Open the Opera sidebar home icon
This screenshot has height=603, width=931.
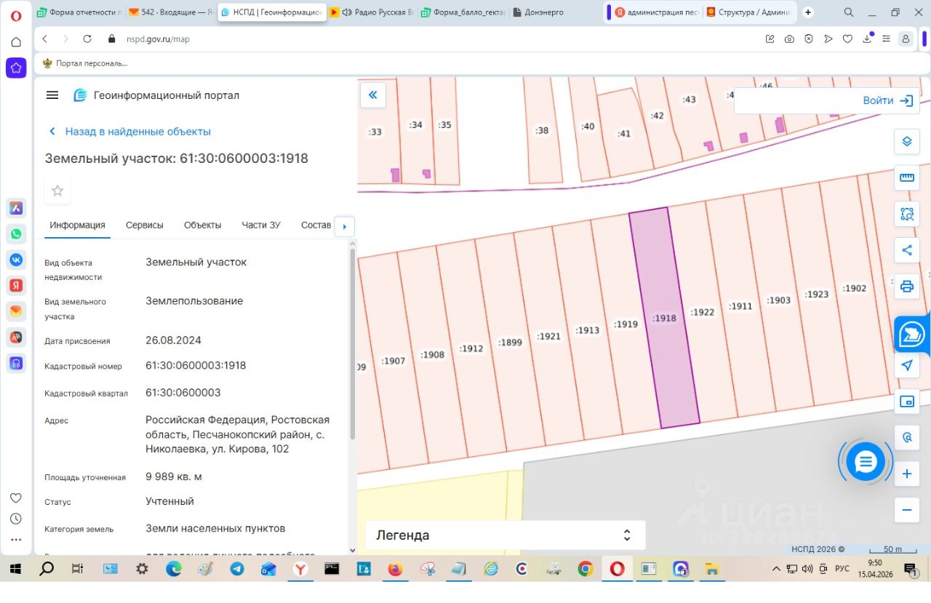click(16, 41)
